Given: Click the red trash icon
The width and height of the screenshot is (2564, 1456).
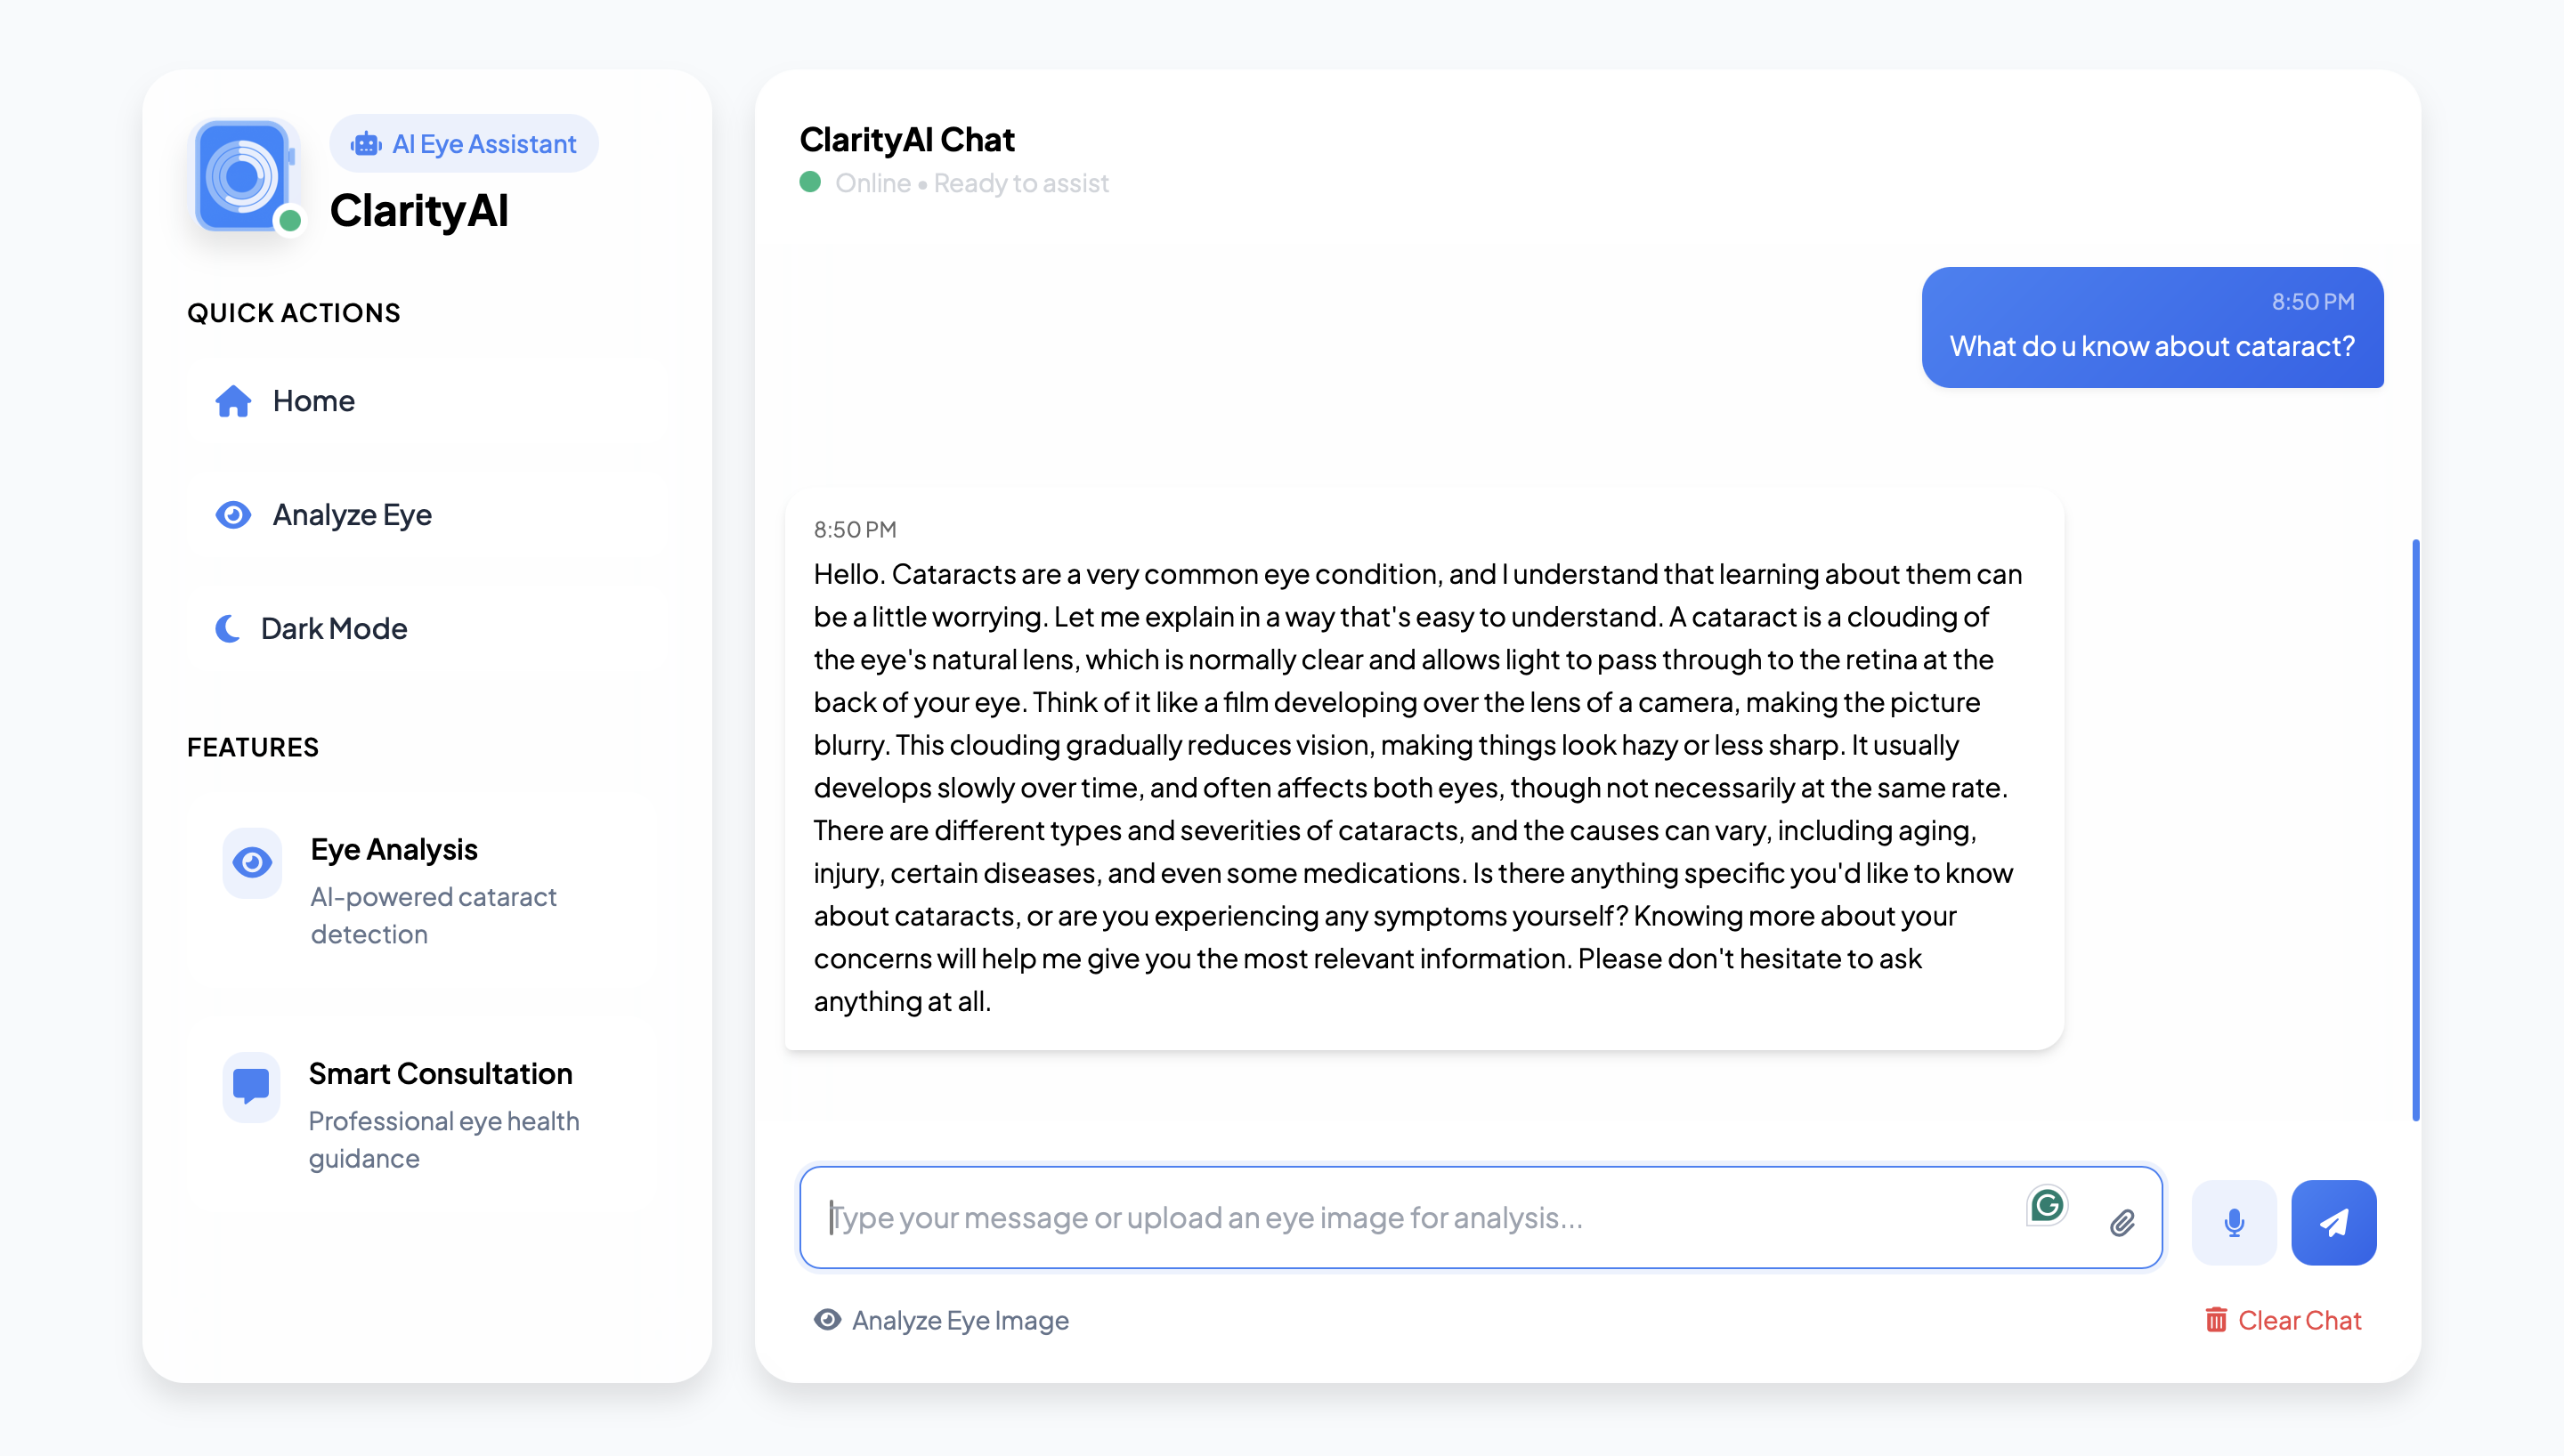Looking at the screenshot, I should tap(2216, 1320).
